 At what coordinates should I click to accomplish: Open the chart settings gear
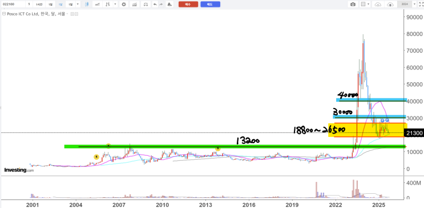pyautogui.click(x=124, y=5)
